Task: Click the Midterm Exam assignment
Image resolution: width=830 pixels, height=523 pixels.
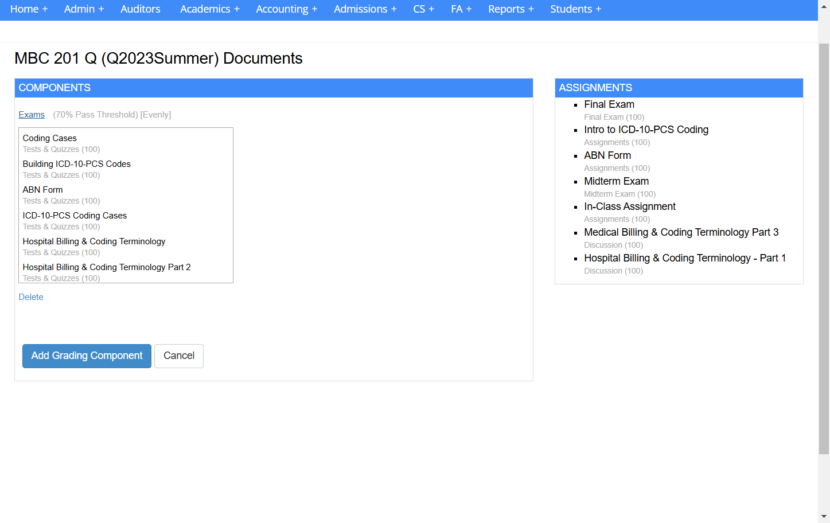Action: (x=616, y=181)
